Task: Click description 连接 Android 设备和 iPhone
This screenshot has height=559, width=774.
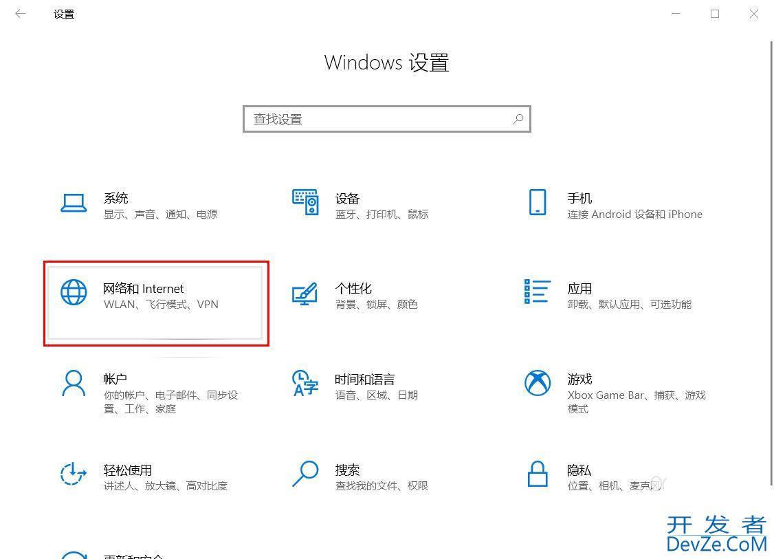Action: tap(634, 215)
